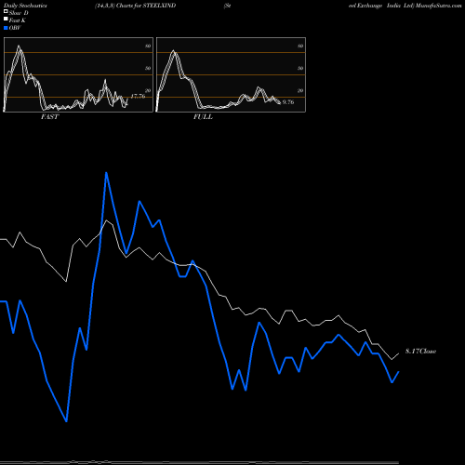Screen dimensions: 465x465
Task: Click the 'OBV' legend label
Action: point(15,28)
